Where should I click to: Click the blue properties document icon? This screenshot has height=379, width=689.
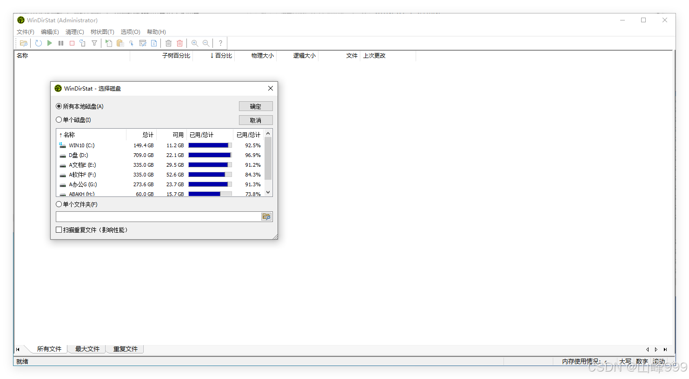[x=154, y=43]
